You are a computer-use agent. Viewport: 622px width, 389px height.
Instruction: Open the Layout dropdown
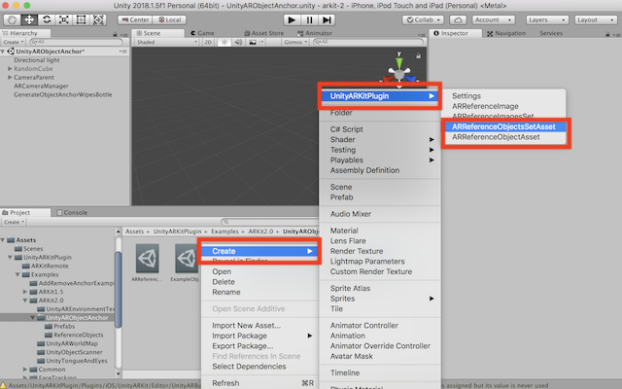pyautogui.click(x=595, y=19)
